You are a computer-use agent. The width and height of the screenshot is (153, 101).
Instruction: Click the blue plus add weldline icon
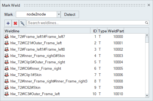8,23
